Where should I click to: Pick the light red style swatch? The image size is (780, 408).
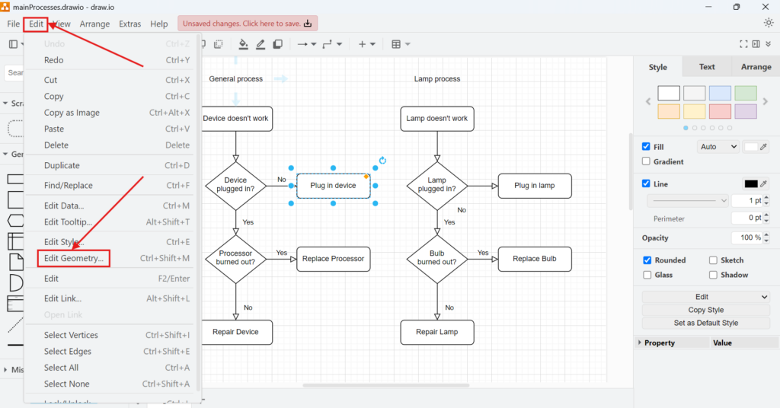pos(720,112)
